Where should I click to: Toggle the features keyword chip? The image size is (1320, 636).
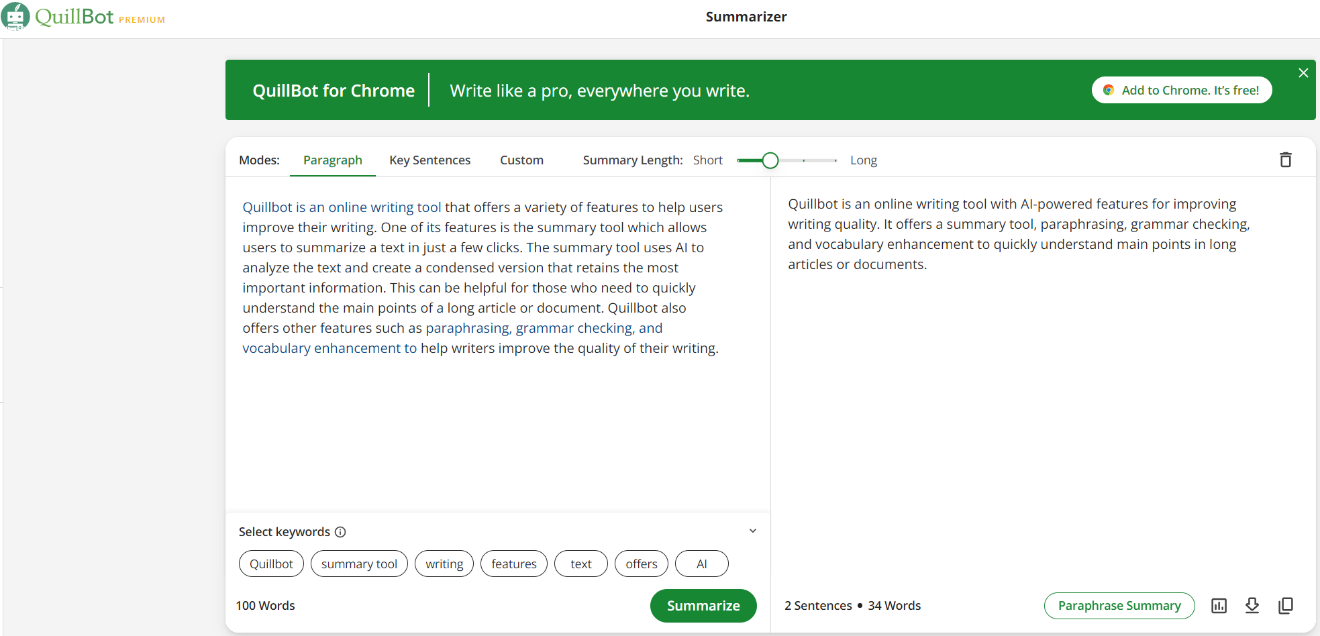(514, 564)
